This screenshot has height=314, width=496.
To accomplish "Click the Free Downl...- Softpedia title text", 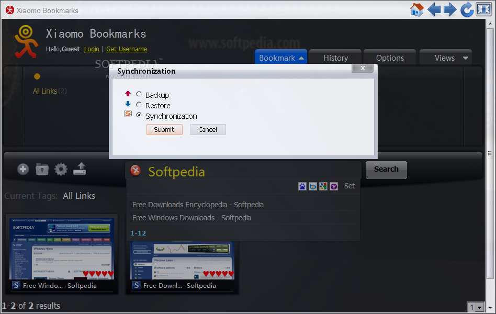I will [179, 286].
